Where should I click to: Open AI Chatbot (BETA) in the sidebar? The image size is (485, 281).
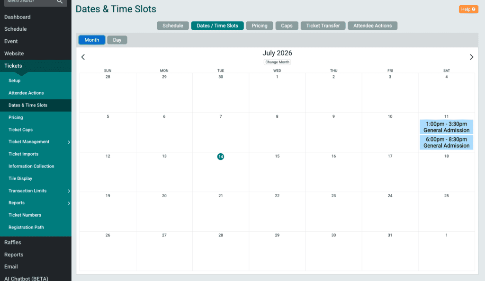click(x=27, y=279)
